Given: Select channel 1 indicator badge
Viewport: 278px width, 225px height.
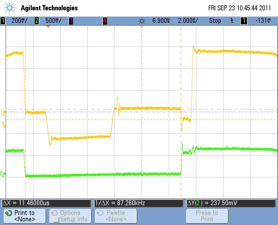Looking at the screenshot, I should (3, 21).
